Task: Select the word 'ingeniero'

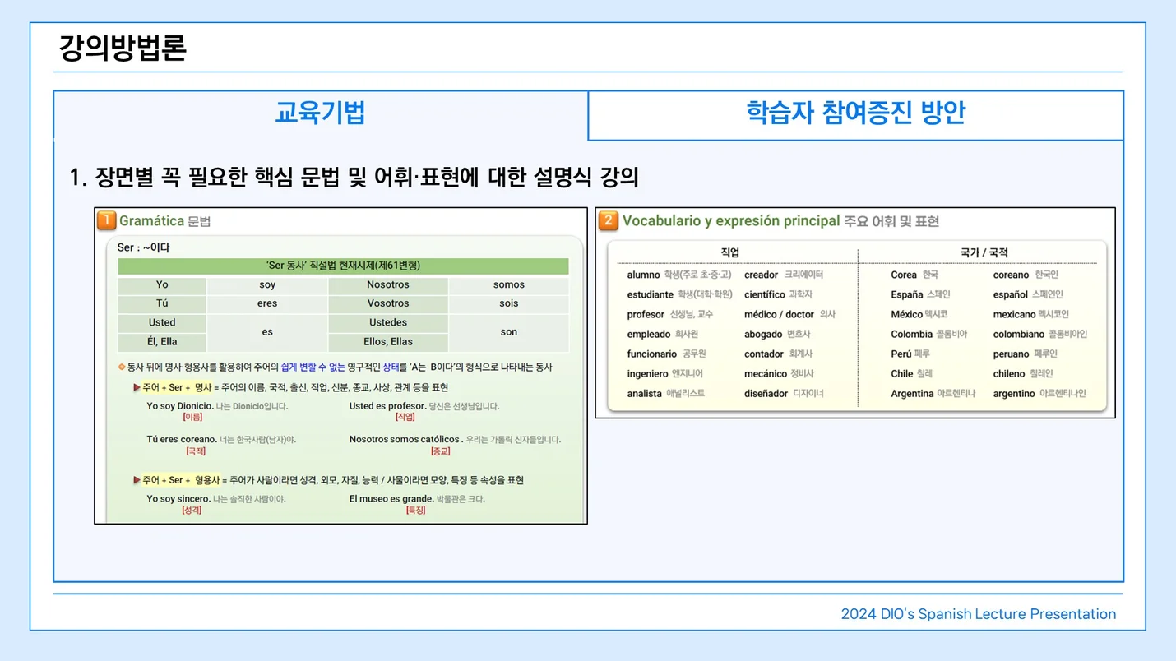Action: click(647, 373)
